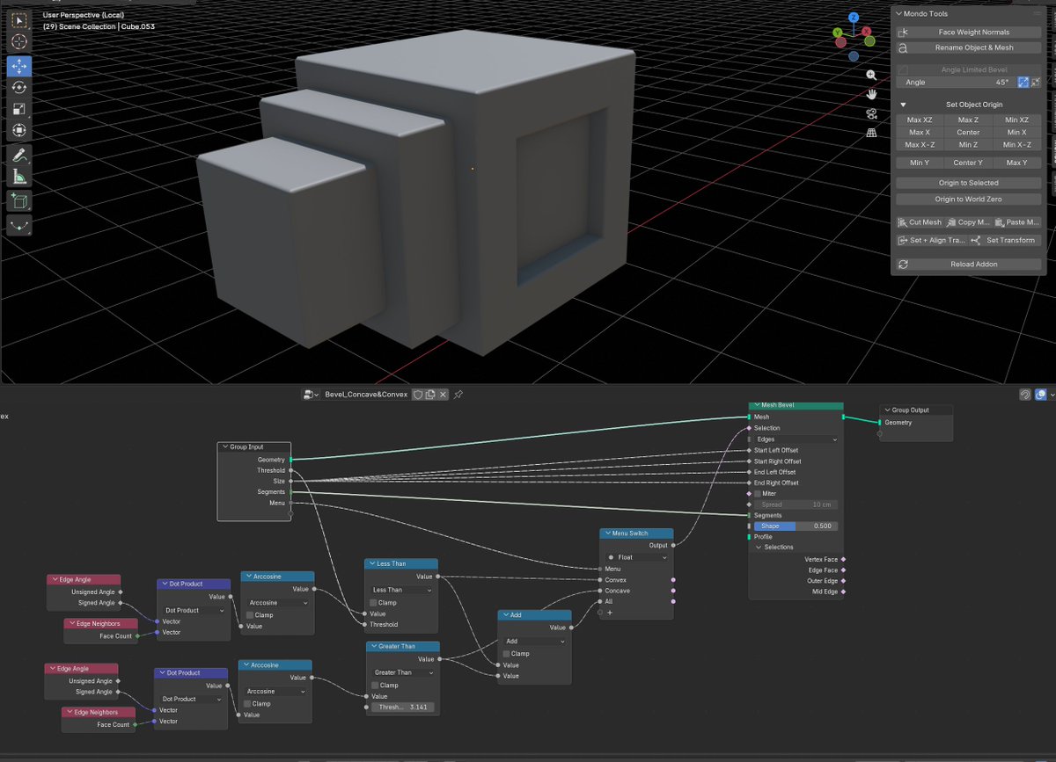Enable Clamp on Less Than node
Image resolution: width=1056 pixels, height=762 pixels.
point(374,603)
